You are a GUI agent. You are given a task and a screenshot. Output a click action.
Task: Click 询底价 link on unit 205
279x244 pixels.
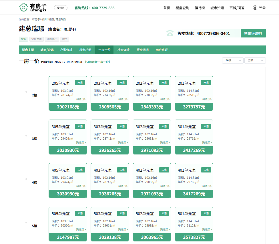click(81, 99)
